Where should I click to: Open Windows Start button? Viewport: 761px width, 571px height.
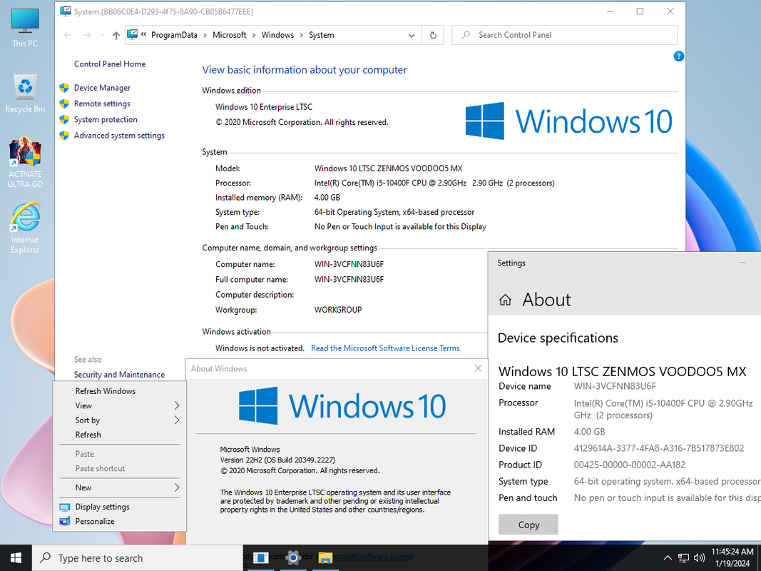pos(16,557)
